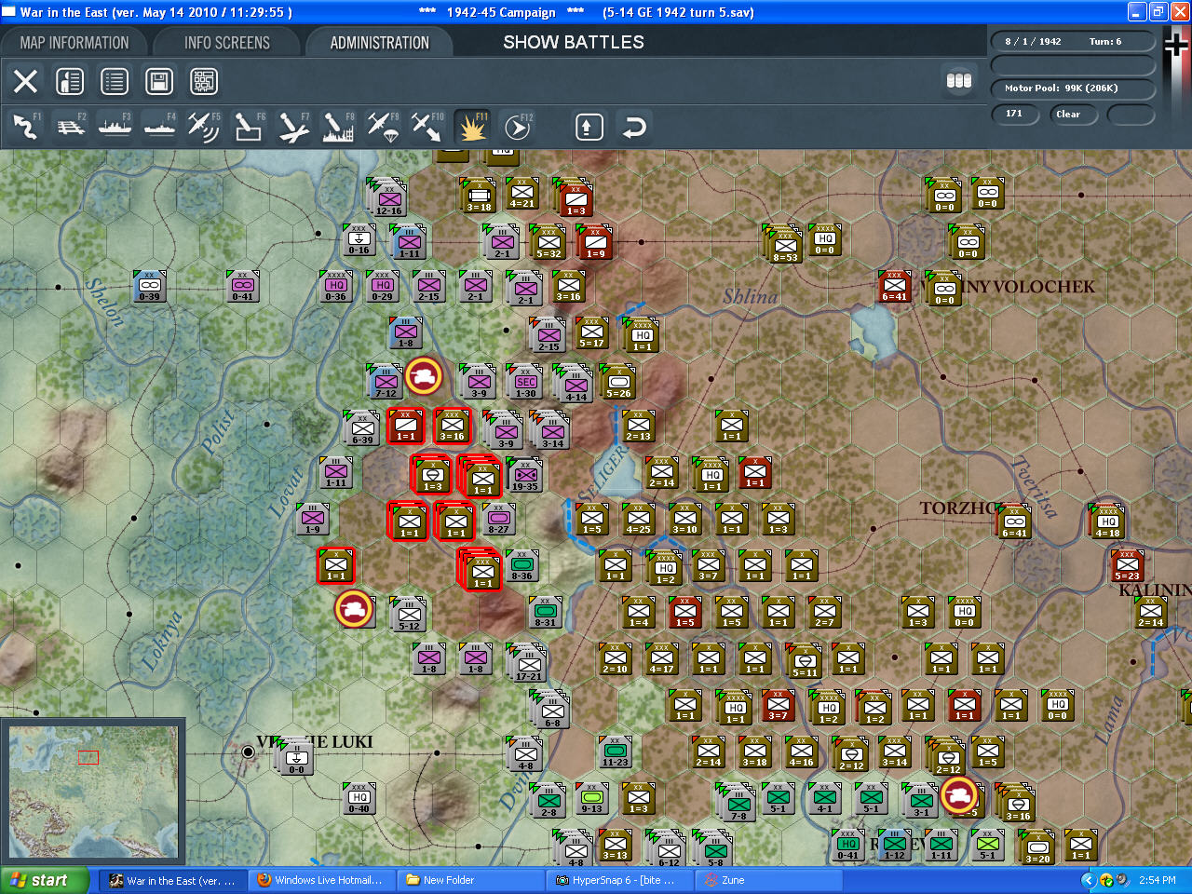1192x894 pixels.
Task: Close the toolbar with the X icon
Action: point(26,81)
